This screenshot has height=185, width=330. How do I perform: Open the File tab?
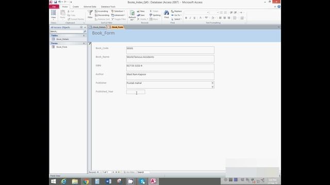point(54,7)
